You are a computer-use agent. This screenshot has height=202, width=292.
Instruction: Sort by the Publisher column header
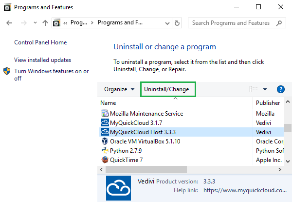tap(268, 103)
